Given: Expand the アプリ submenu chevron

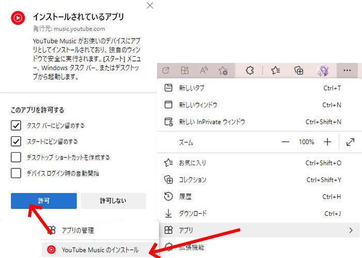Looking at the screenshot, I should pos(351,230).
